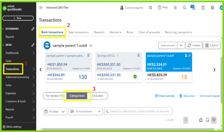Switch to Chart of accounts tab
The image size is (224, 132).
pyautogui.click(x=149, y=32)
